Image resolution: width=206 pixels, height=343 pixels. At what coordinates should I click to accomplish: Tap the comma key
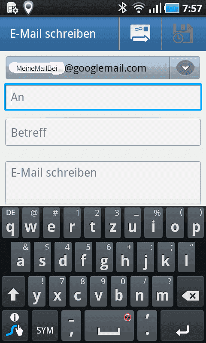pyautogui.click(x=71, y=326)
